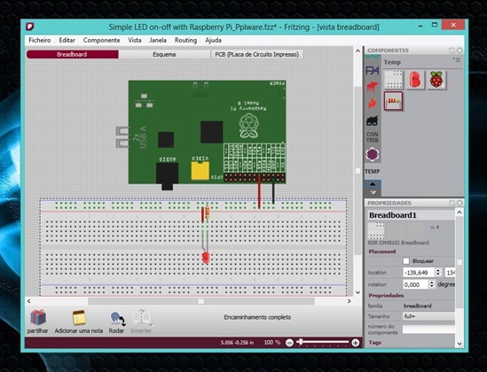Click Adicionar uma nota icon
Viewport: 487px width, 372px height.
click(x=79, y=317)
